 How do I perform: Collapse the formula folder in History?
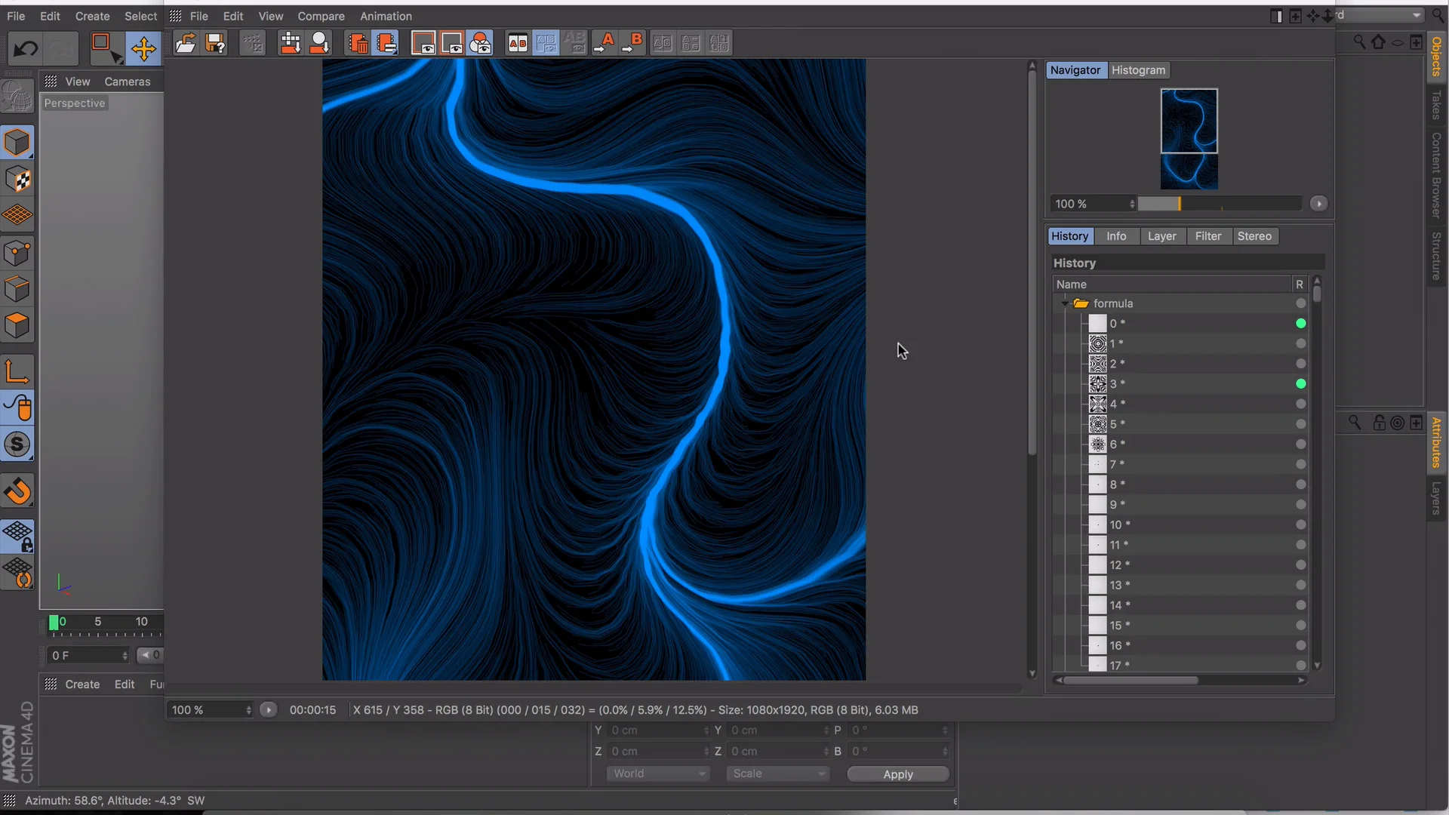coord(1065,303)
